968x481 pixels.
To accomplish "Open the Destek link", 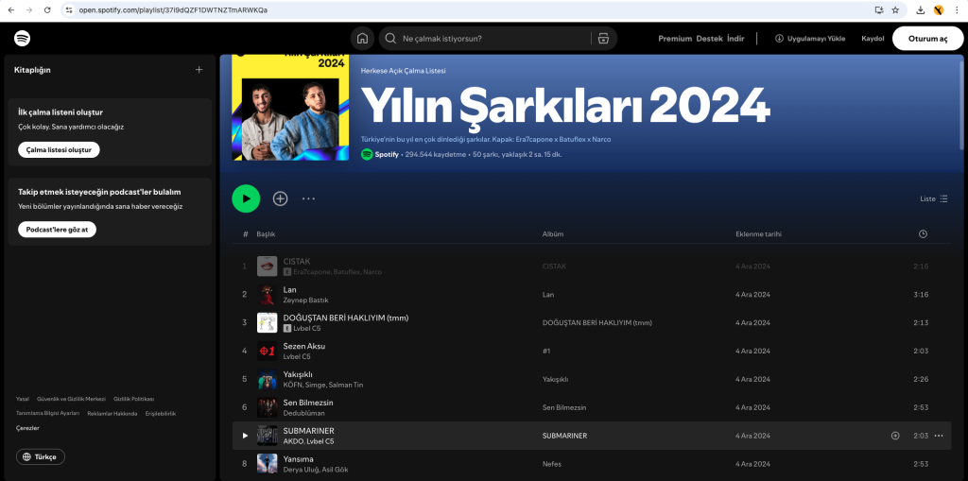I will 709,39.
